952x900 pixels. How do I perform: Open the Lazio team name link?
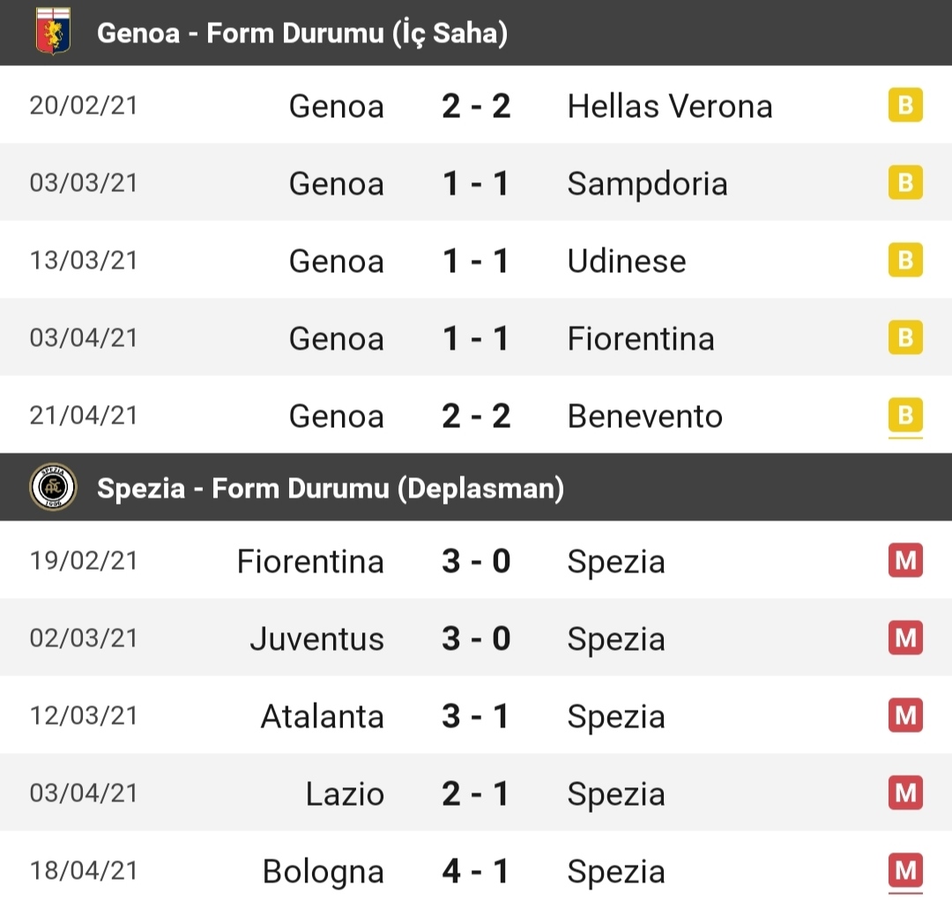345,793
